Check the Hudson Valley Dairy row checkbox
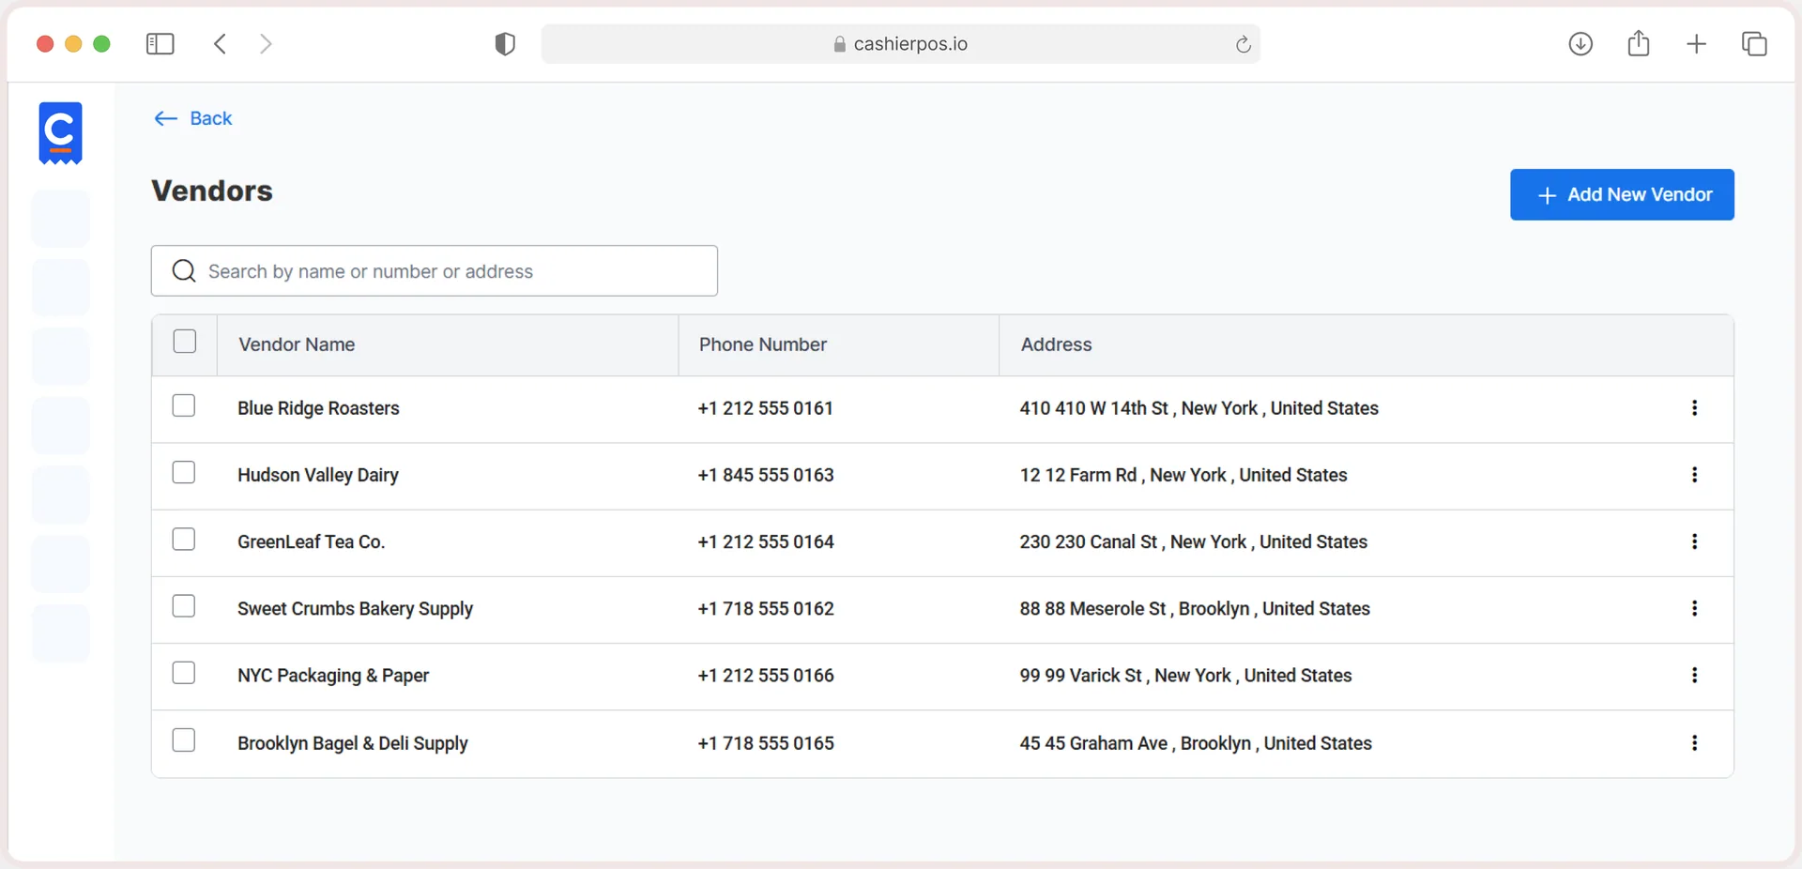 pos(184,472)
